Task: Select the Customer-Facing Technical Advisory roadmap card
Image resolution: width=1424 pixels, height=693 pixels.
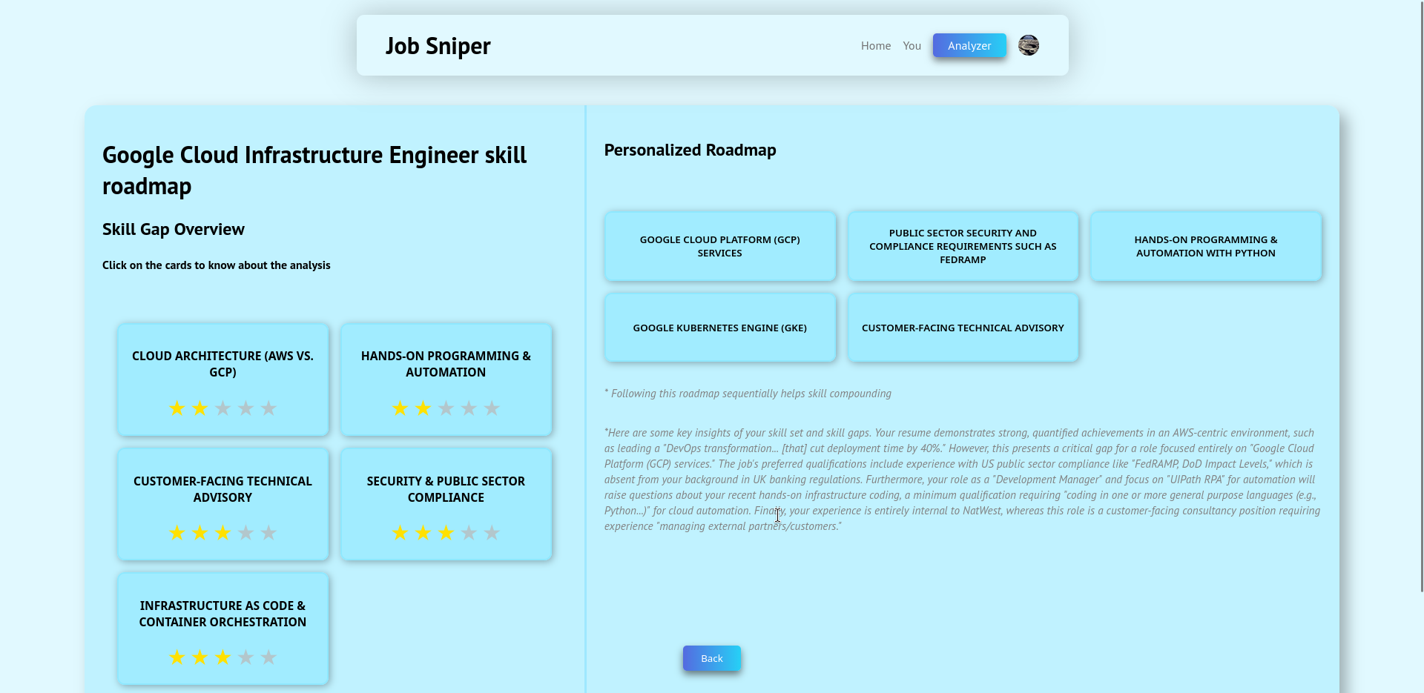Action: point(962,327)
